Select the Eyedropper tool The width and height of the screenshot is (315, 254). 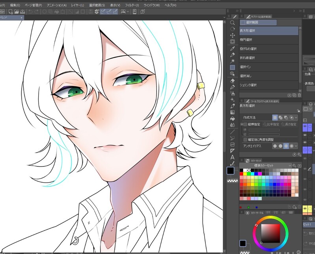pyautogui.click(x=233, y=49)
